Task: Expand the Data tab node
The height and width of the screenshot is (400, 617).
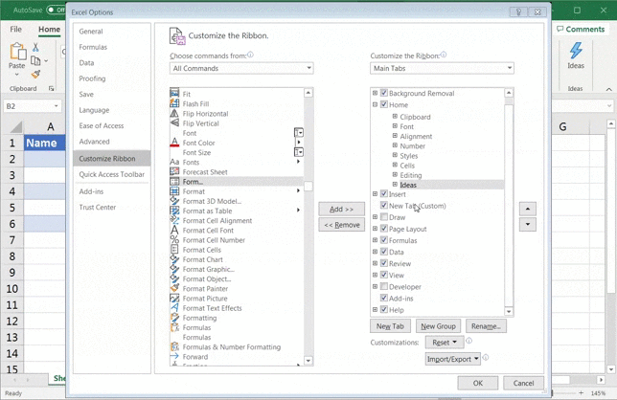Action: pyautogui.click(x=375, y=252)
